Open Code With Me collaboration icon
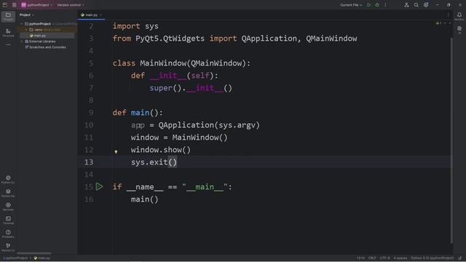Screen dimensions: 466x262 (406, 5)
